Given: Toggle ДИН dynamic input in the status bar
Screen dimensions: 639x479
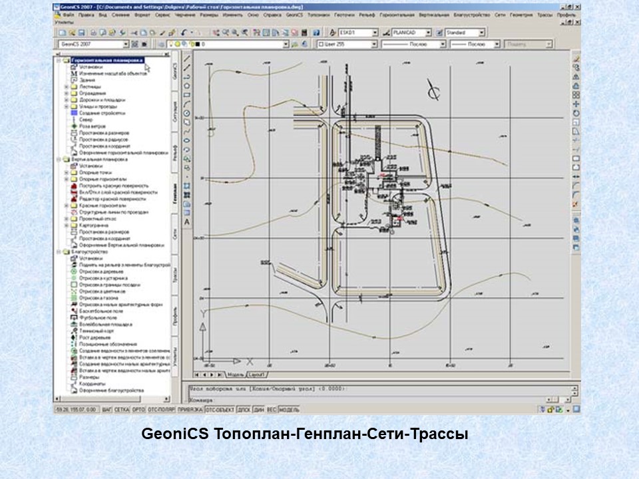Looking at the screenshot, I should click(259, 409).
